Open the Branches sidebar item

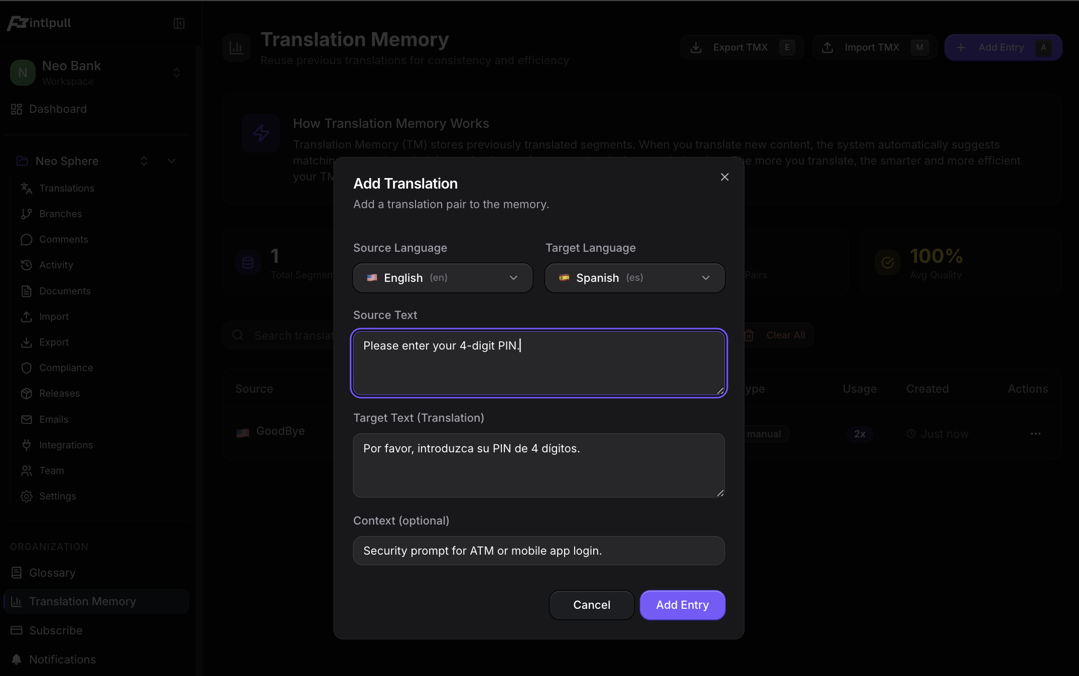point(60,214)
